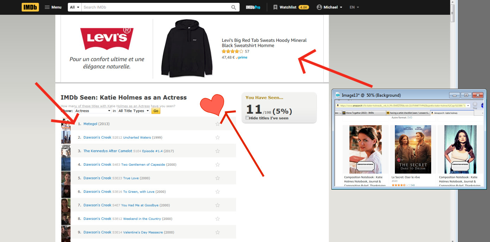Viewport: 490px width, 242px height.
Task: Click the Image13 window title bar
Action: (x=409, y=95)
